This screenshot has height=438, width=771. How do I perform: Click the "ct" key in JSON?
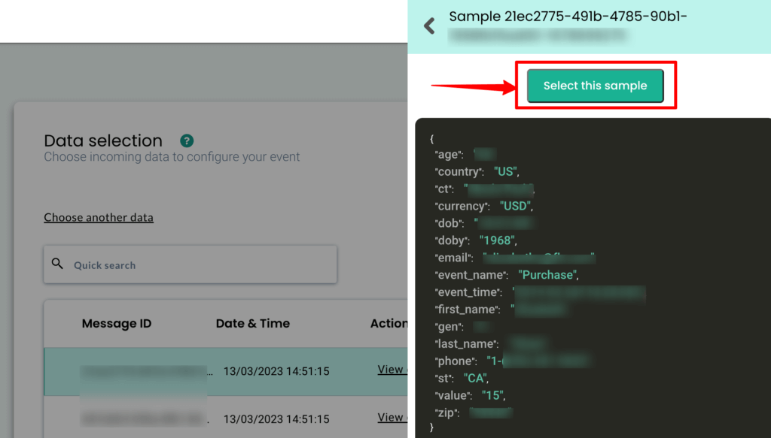[444, 189]
